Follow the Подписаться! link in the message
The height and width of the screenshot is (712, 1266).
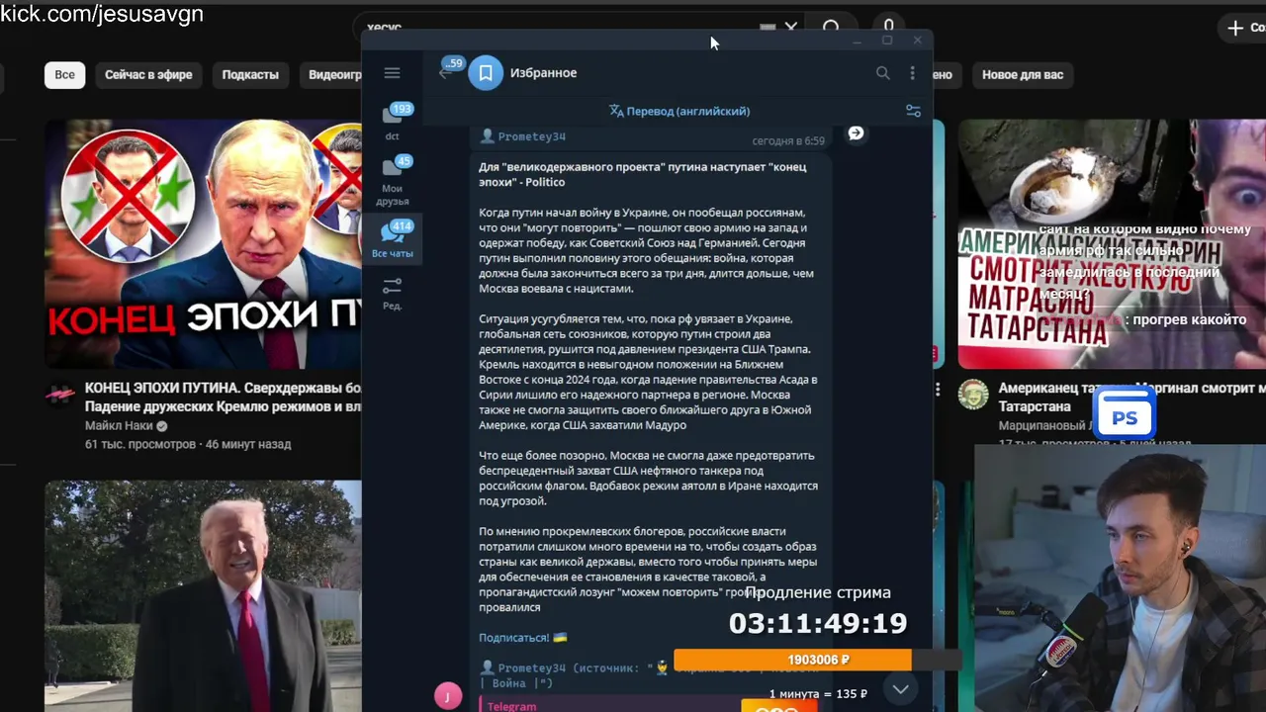tap(514, 638)
